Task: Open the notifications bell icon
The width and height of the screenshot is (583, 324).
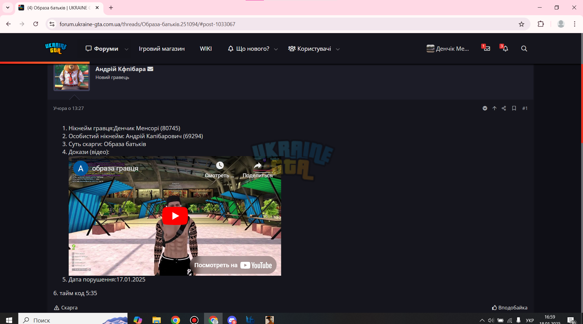Action: point(505,48)
